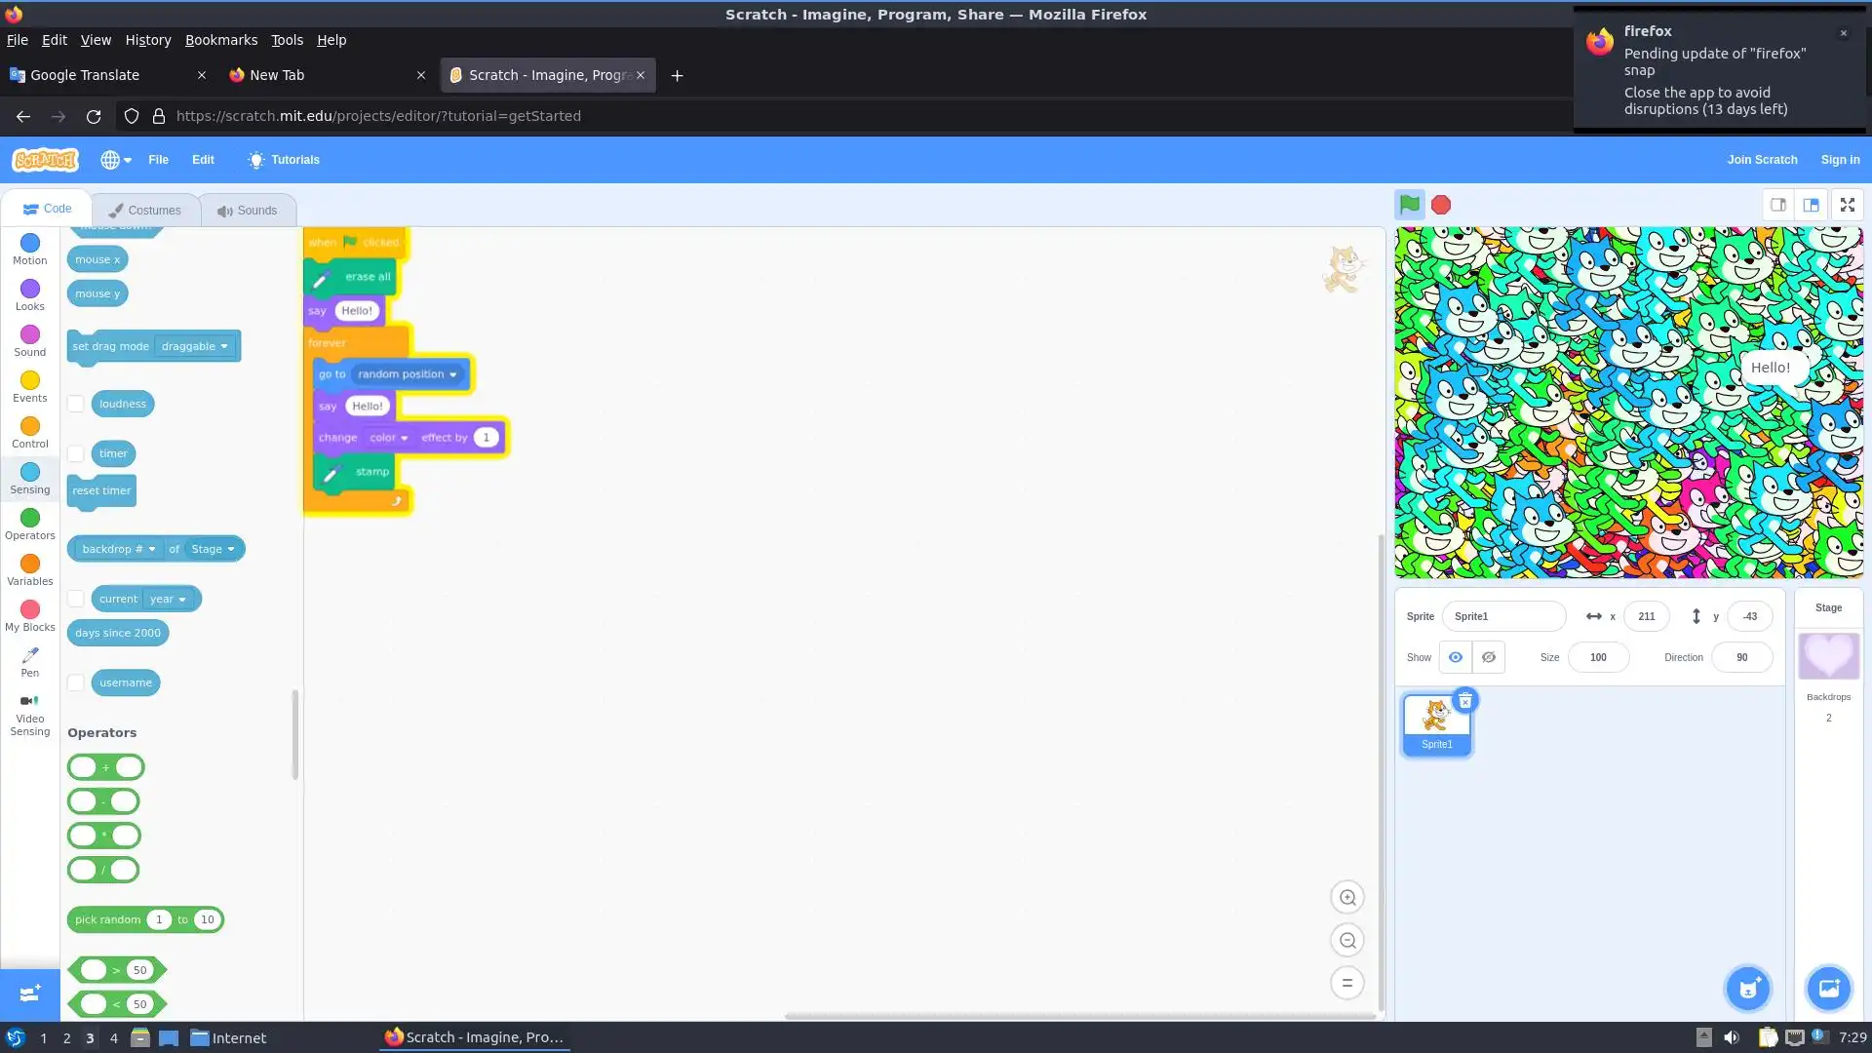This screenshot has width=1872, height=1053.
Task: Click the Join Scratch link
Action: (1762, 160)
